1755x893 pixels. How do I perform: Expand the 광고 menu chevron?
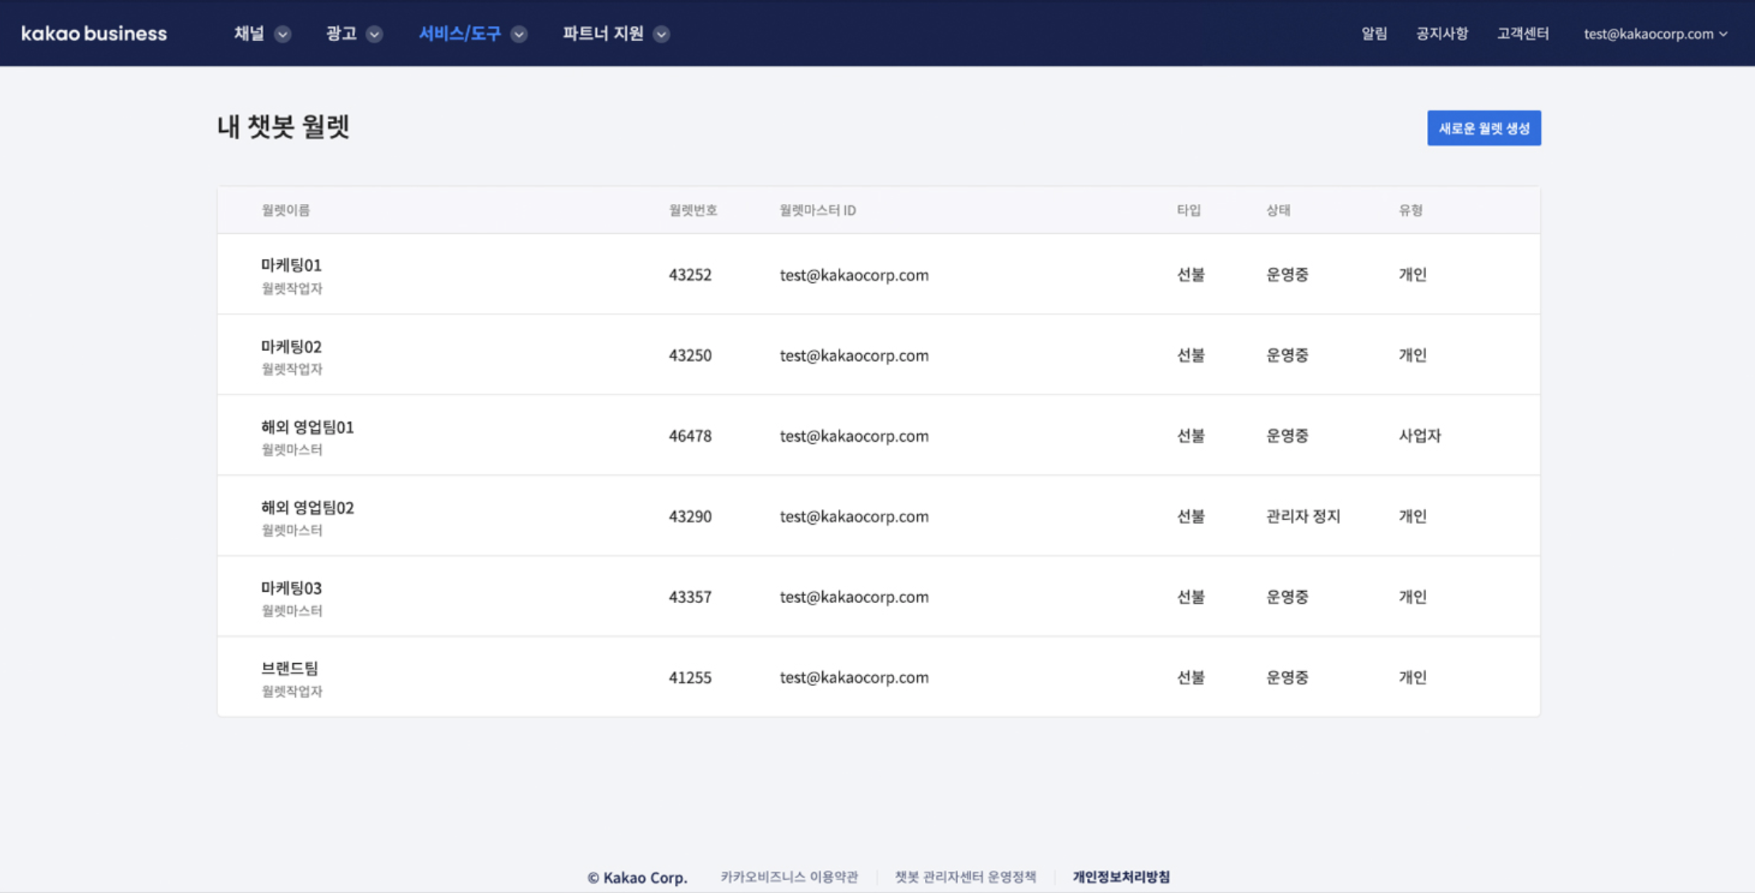(x=375, y=34)
